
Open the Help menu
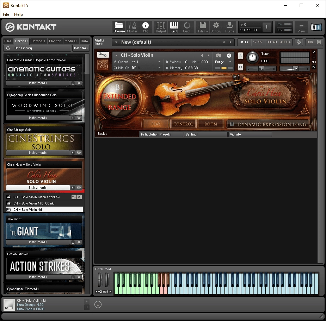click(18, 14)
